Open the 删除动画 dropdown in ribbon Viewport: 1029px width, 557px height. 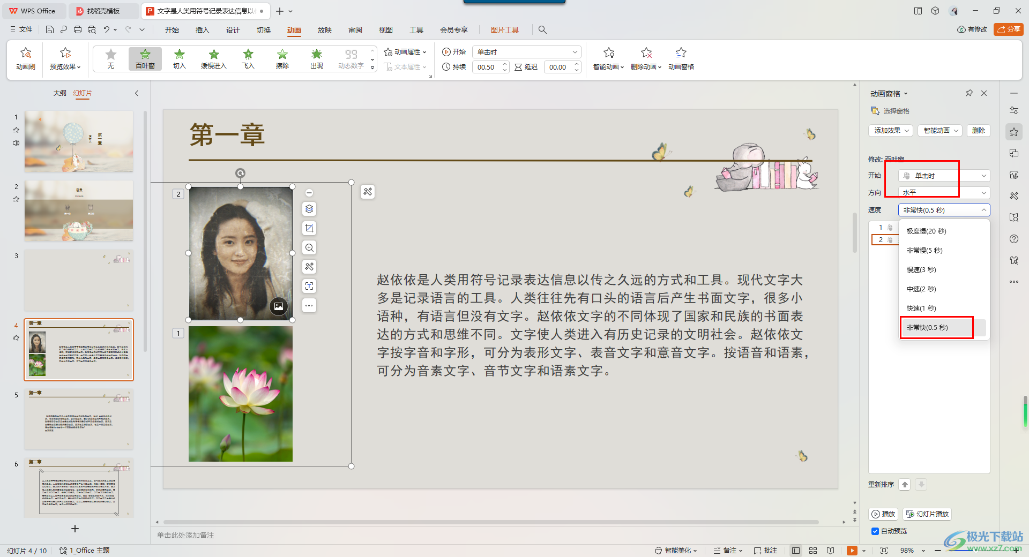click(646, 58)
